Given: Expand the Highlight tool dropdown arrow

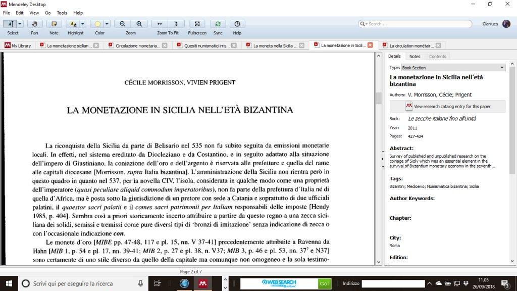Looking at the screenshot, I should 83,24.
